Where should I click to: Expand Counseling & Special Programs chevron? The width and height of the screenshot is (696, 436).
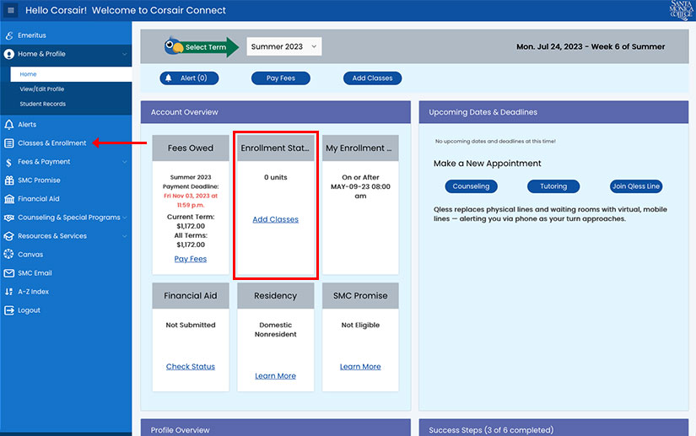point(125,218)
